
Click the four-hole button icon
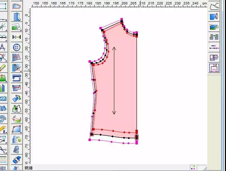16,48
